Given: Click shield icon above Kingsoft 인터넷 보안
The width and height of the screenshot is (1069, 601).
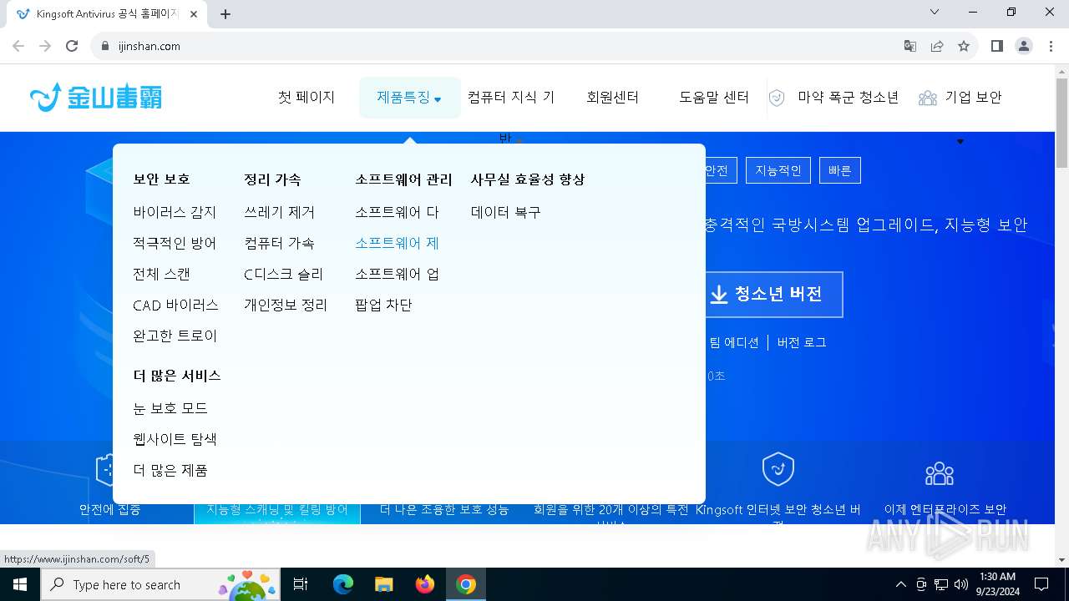Looking at the screenshot, I should click(x=778, y=469).
